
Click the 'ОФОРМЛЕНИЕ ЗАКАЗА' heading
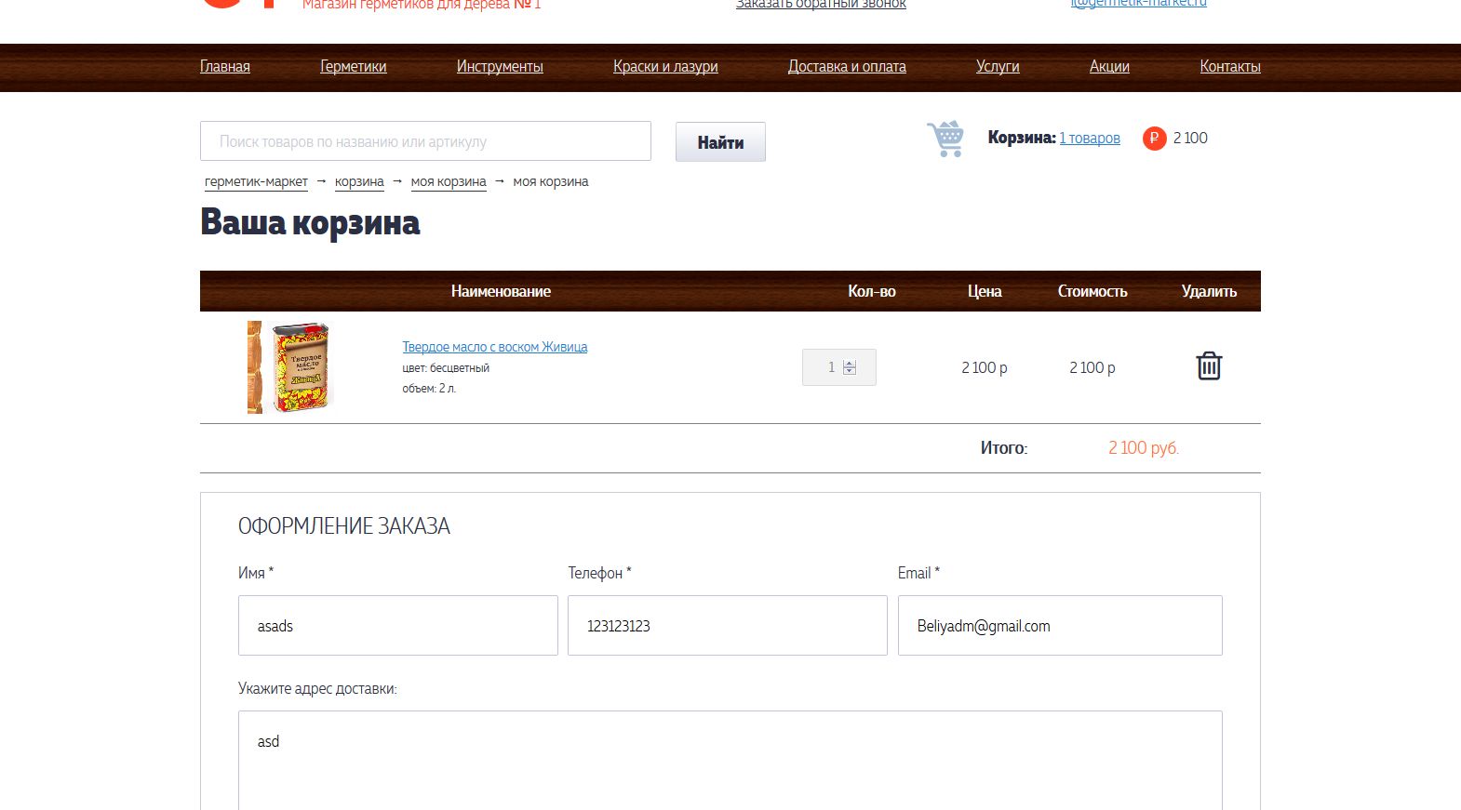344,526
